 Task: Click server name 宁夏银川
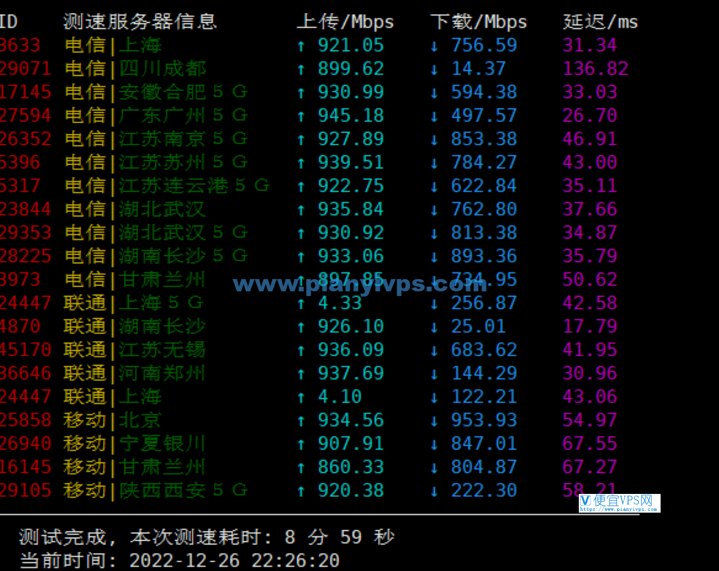tap(163, 443)
